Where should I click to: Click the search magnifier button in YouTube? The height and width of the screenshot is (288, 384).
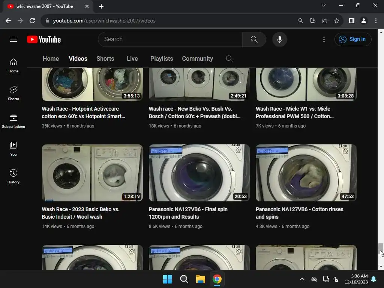[254, 39]
